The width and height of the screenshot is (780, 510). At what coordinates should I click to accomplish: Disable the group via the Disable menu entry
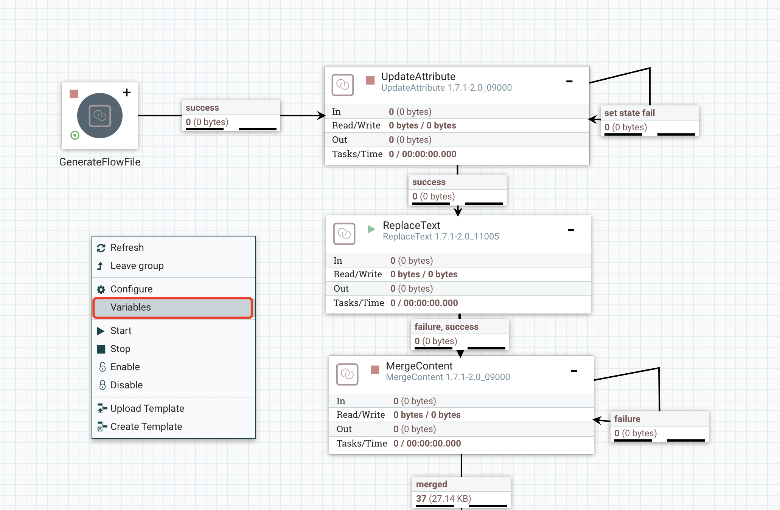[x=126, y=385]
